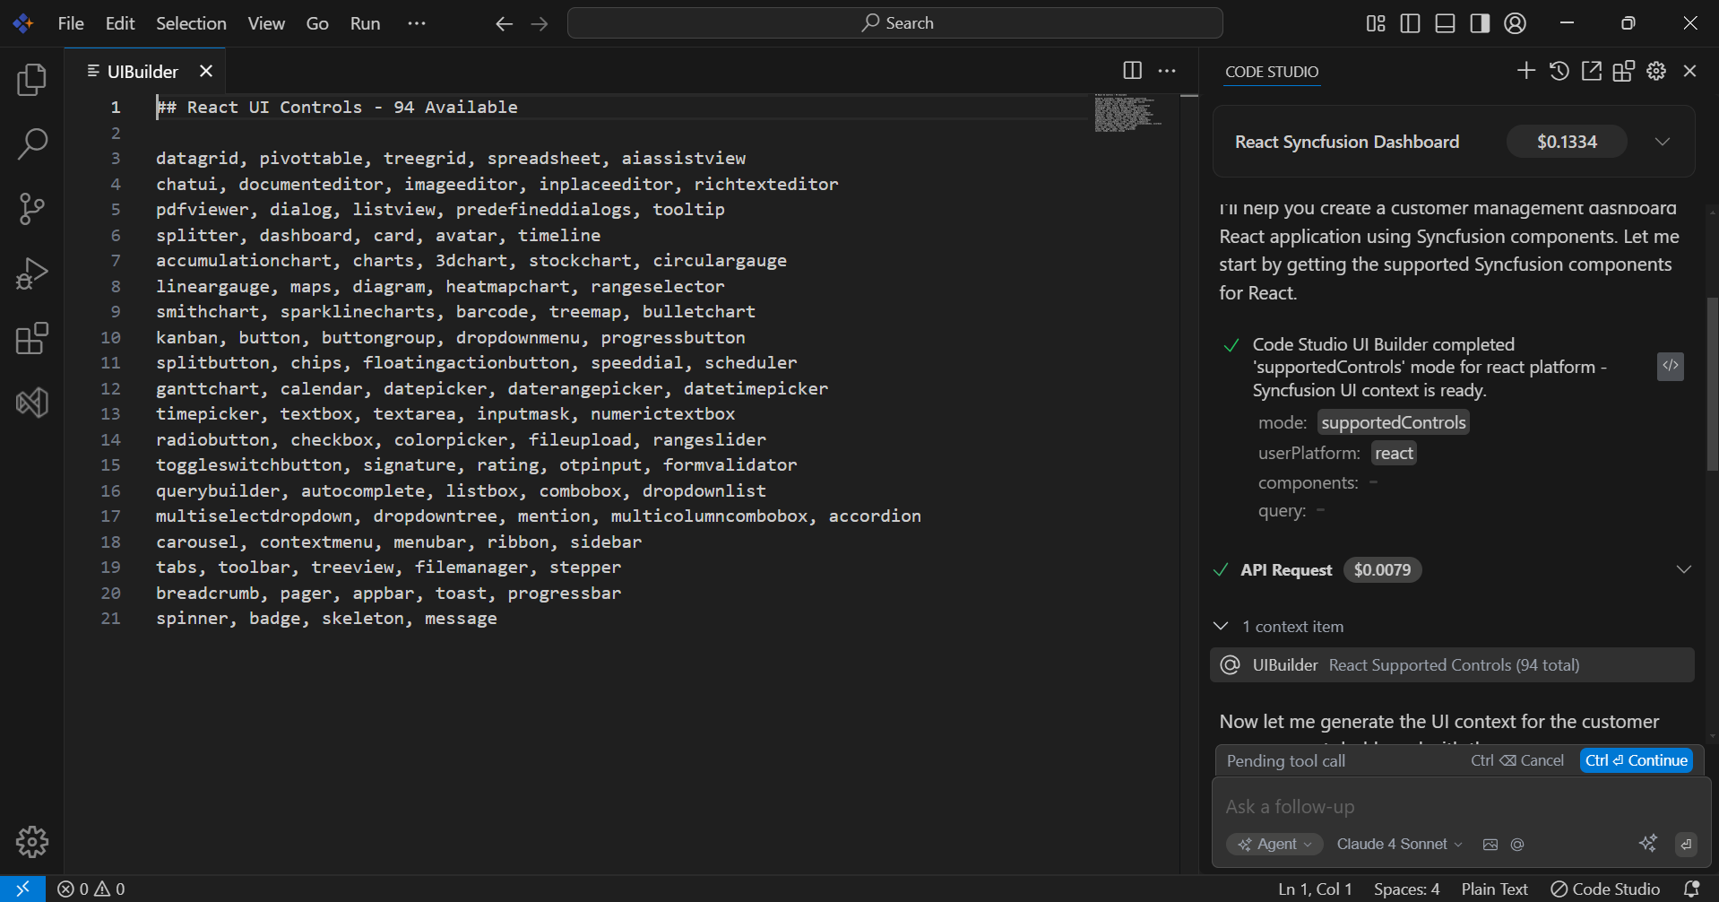
Task: Expand React Syncfusion Dashboard task header
Action: click(1663, 142)
